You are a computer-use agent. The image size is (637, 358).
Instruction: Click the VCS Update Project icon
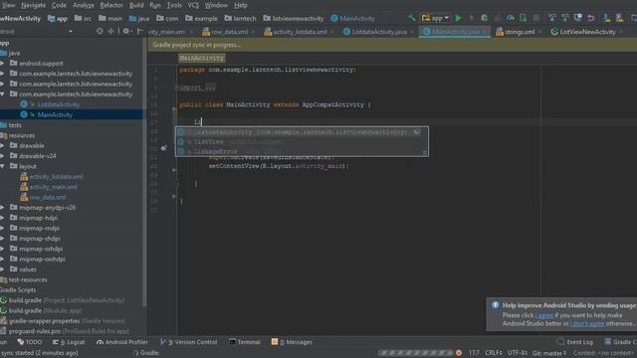point(551,18)
